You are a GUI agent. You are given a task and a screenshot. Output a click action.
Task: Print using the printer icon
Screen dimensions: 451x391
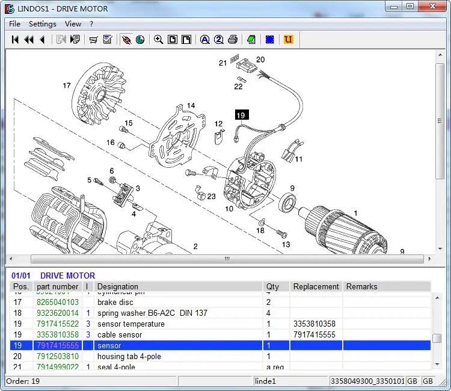tap(233, 40)
